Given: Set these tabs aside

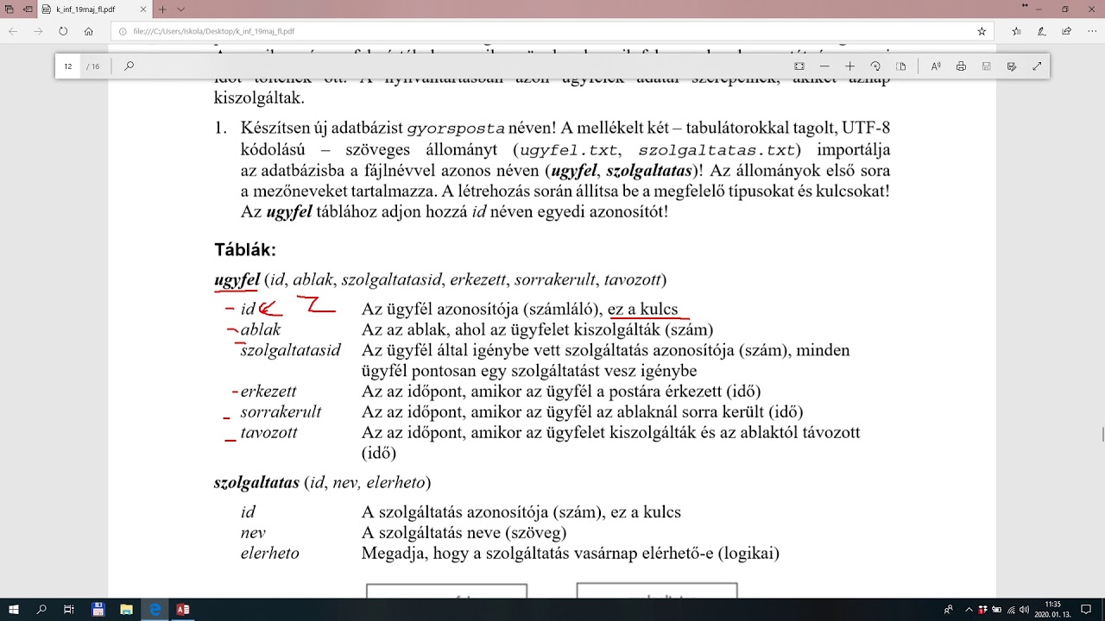Looking at the screenshot, I should (x=28, y=9).
